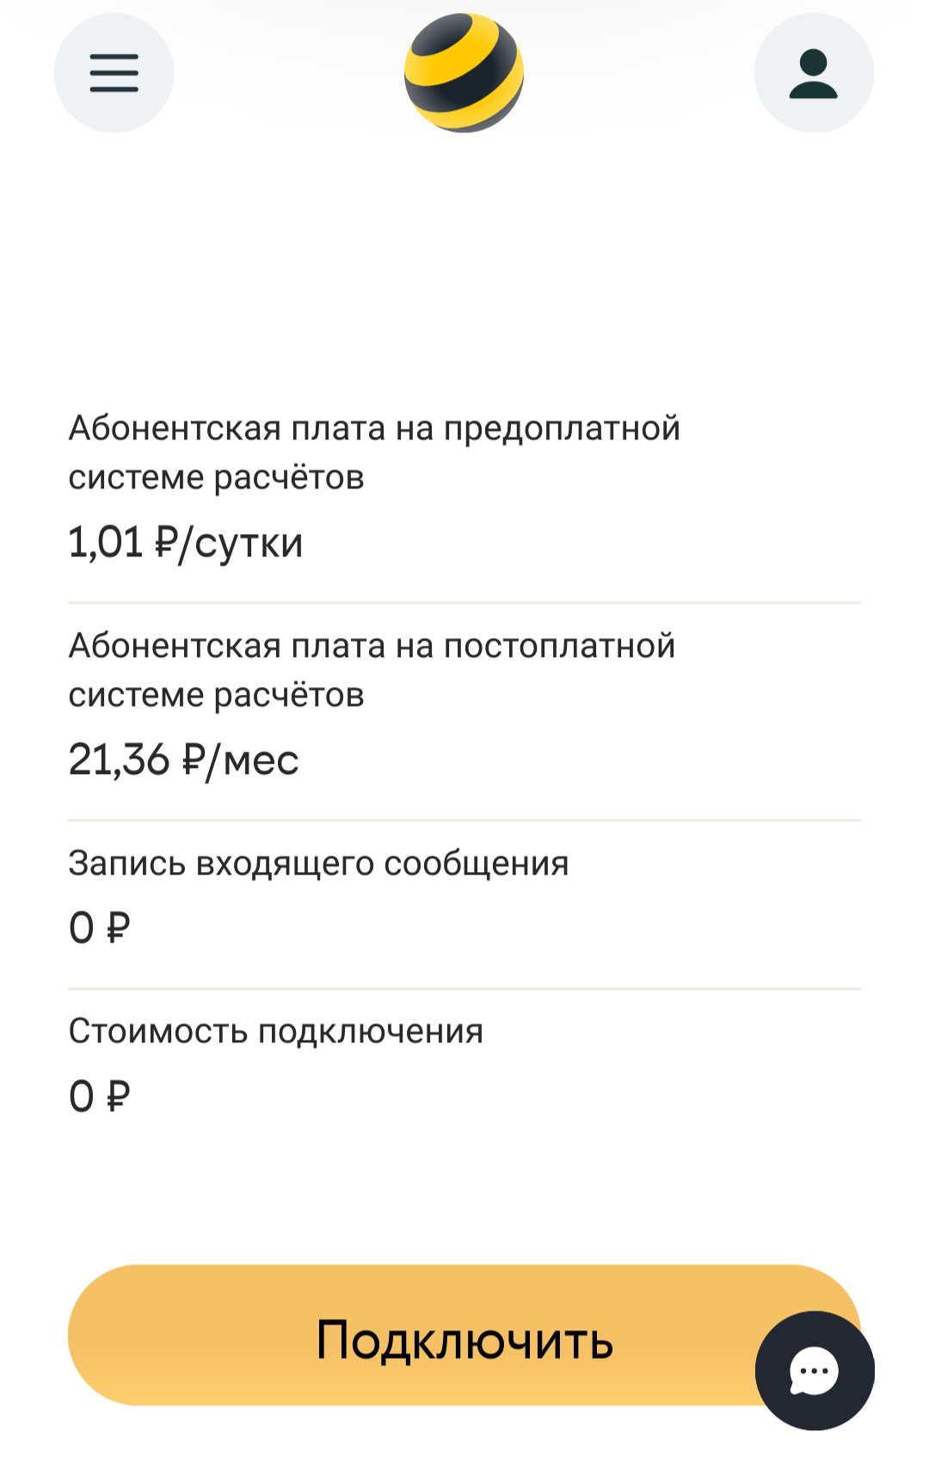Screen dimensions: 929x1475
Task: Click the word предоплатной in first row
Action: [563, 429]
